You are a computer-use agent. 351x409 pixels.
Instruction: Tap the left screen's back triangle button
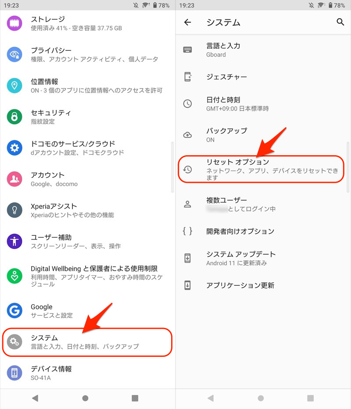pos(35,398)
